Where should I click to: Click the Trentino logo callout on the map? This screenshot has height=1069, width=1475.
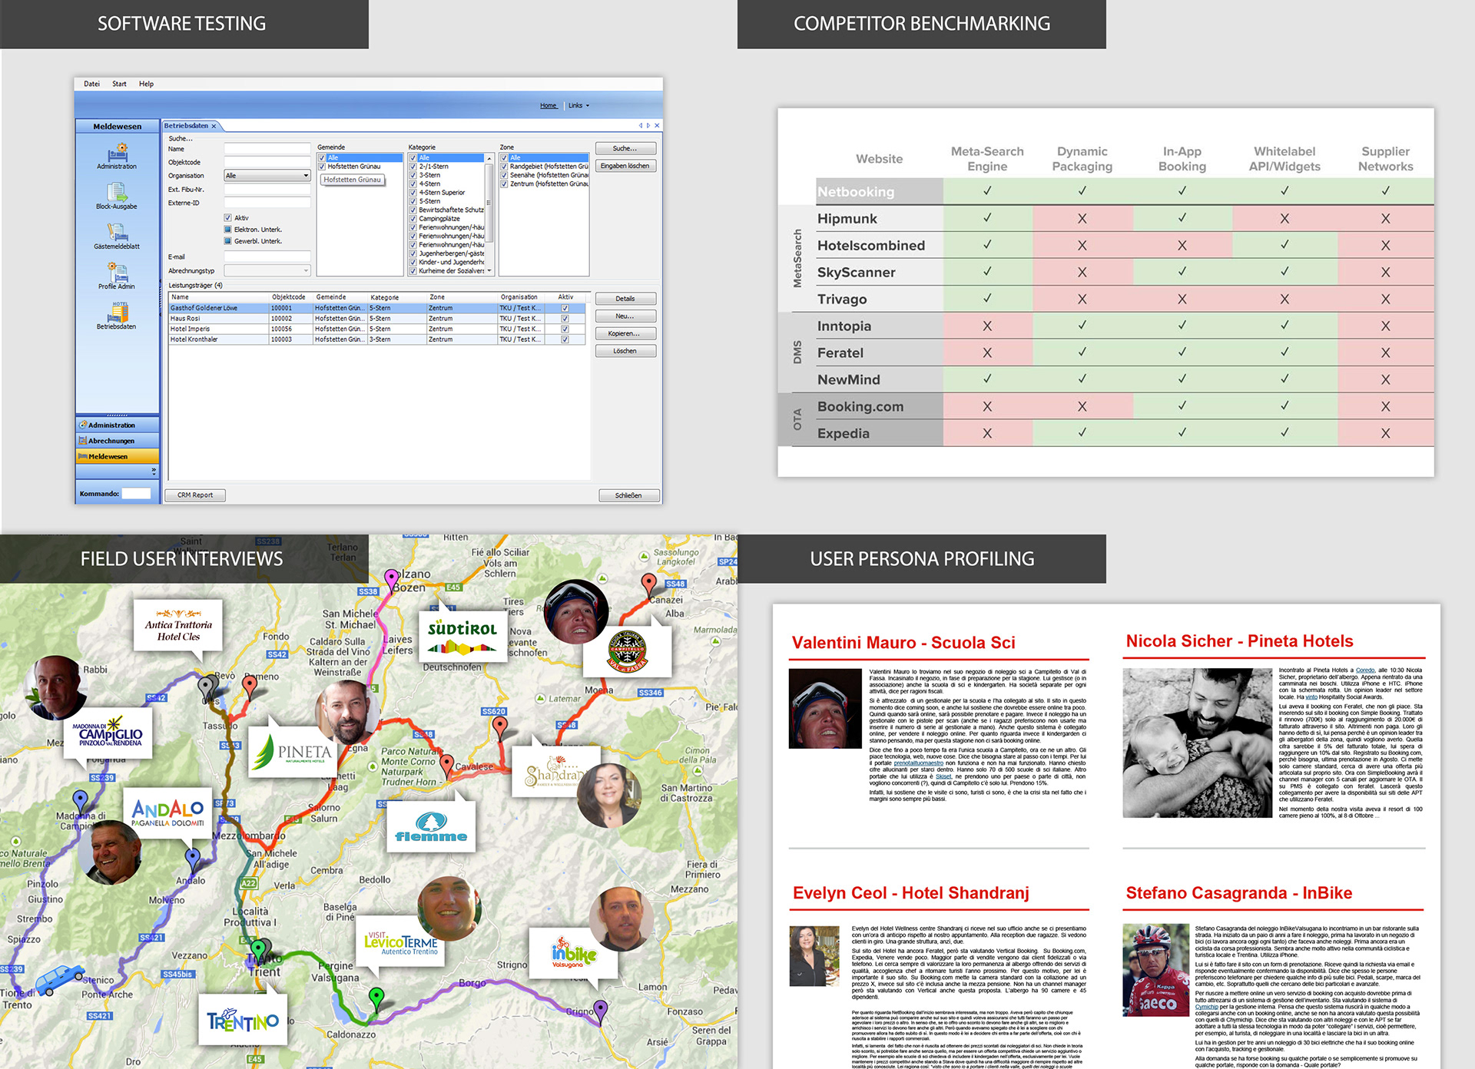(x=243, y=1019)
